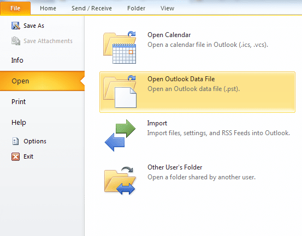Open the View ribbon tab
This screenshot has width=302, height=236.
point(167,8)
